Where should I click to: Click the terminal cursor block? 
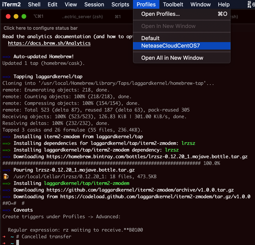coord(17,242)
